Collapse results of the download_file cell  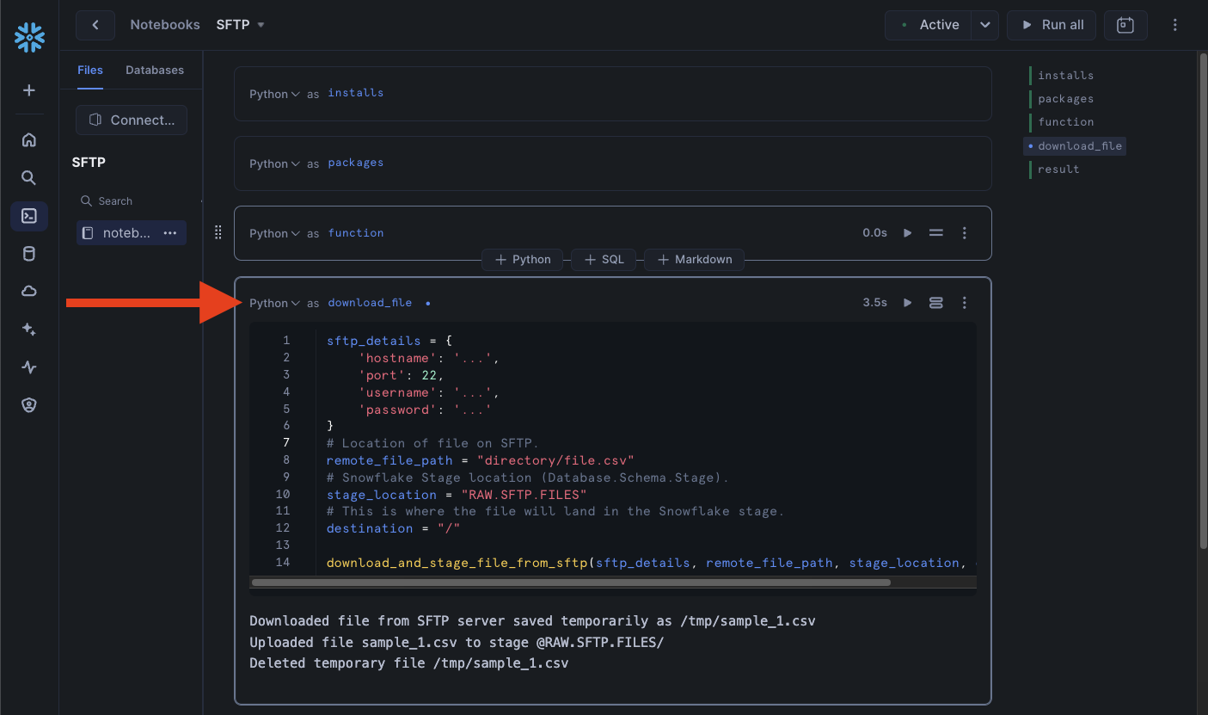(936, 303)
